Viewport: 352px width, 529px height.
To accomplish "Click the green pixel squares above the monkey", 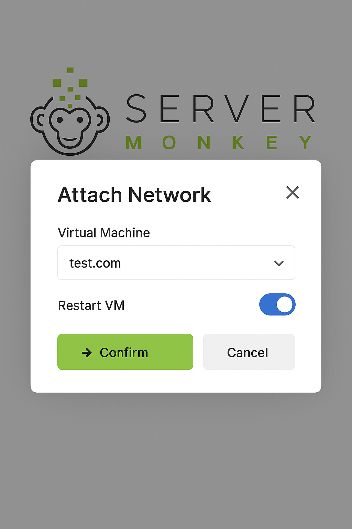I will [70, 87].
